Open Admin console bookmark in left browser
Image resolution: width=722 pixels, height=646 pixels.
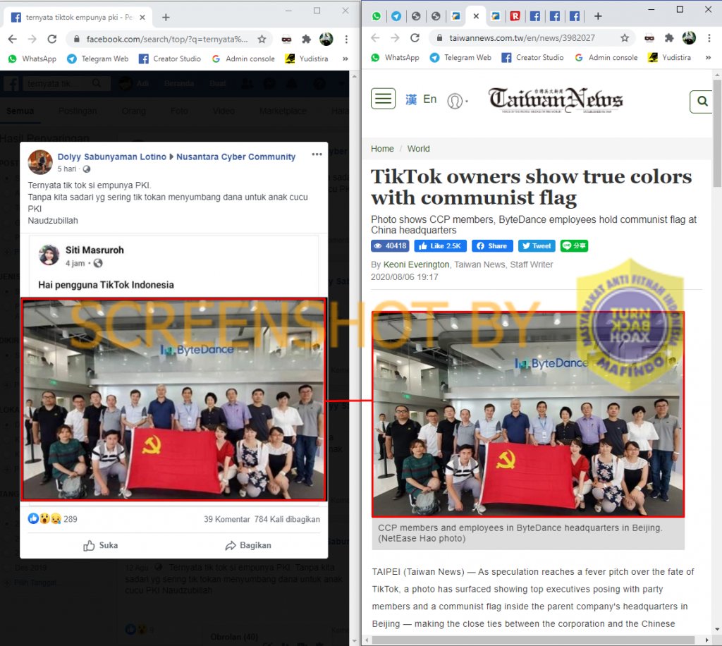point(243,59)
